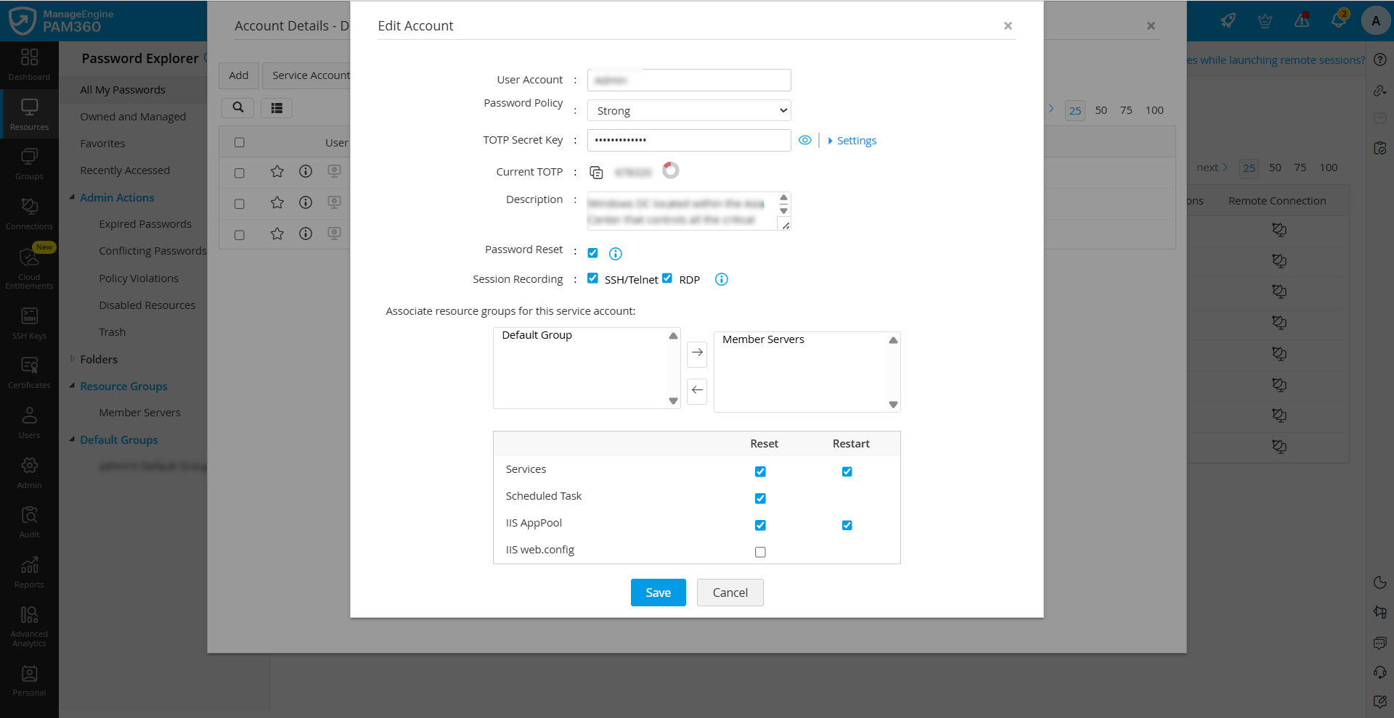Image resolution: width=1394 pixels, height=718 pixels.
Task: Open the Certificates sidebar section
Action: pyautogui.click(x=29, y=373)
